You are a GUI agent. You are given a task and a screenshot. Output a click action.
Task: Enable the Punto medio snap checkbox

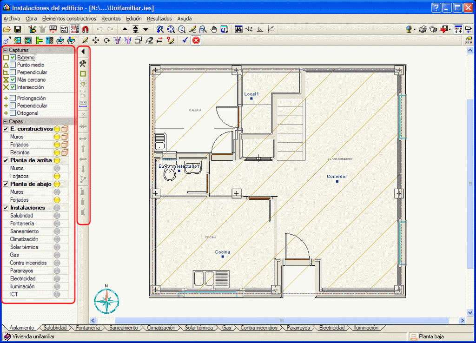tap(13, 65)
